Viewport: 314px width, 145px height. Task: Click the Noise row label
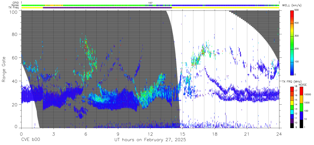click(15, 5)
